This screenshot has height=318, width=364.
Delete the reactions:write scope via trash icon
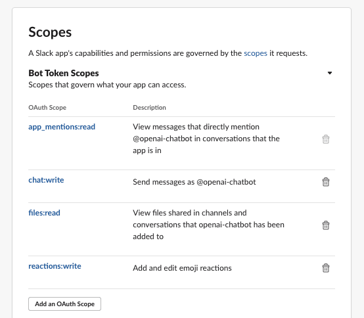(x=326, y=268)
